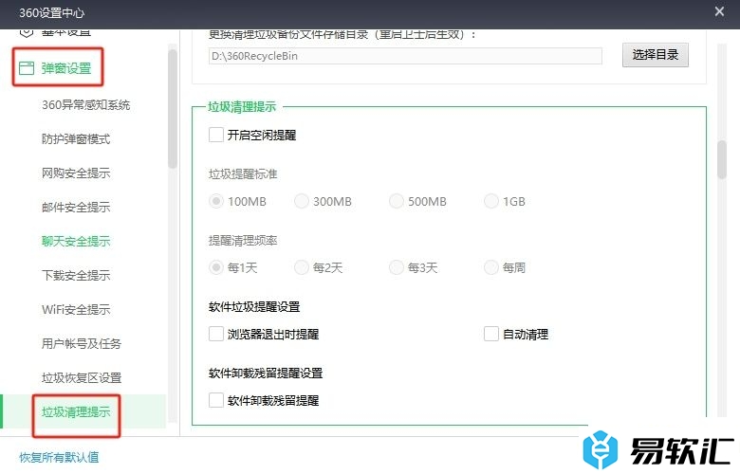Open 用户帐号及任务 settings

pos(82,343)
